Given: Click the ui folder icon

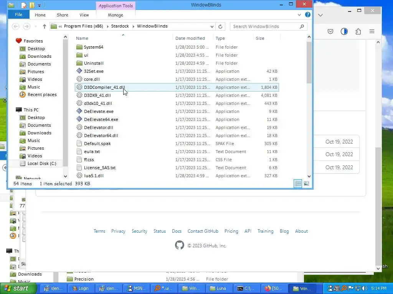Looking at the screenshot, I should [79, 55].
